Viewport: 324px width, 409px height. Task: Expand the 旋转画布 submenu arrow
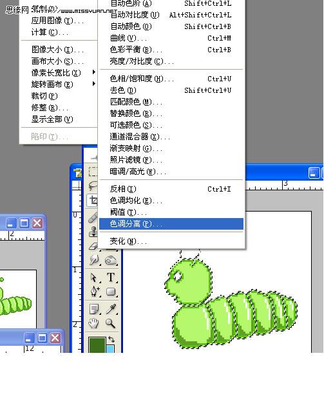[94, 84]
